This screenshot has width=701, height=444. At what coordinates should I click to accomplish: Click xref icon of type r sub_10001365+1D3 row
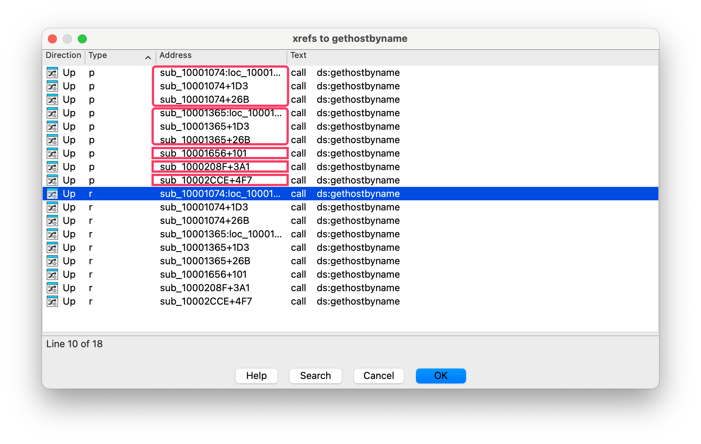[52, 247]
